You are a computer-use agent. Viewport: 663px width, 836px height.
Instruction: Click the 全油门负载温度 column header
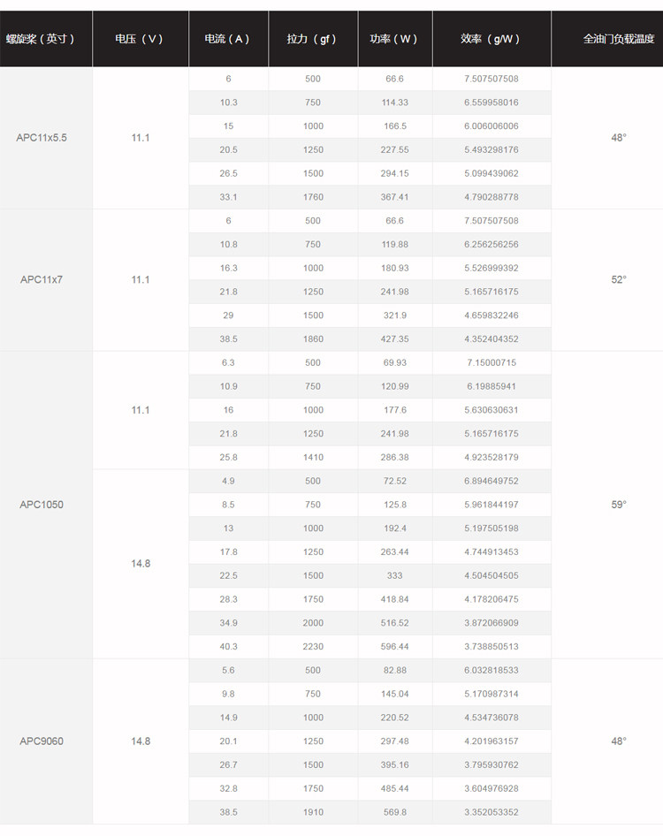607,39
